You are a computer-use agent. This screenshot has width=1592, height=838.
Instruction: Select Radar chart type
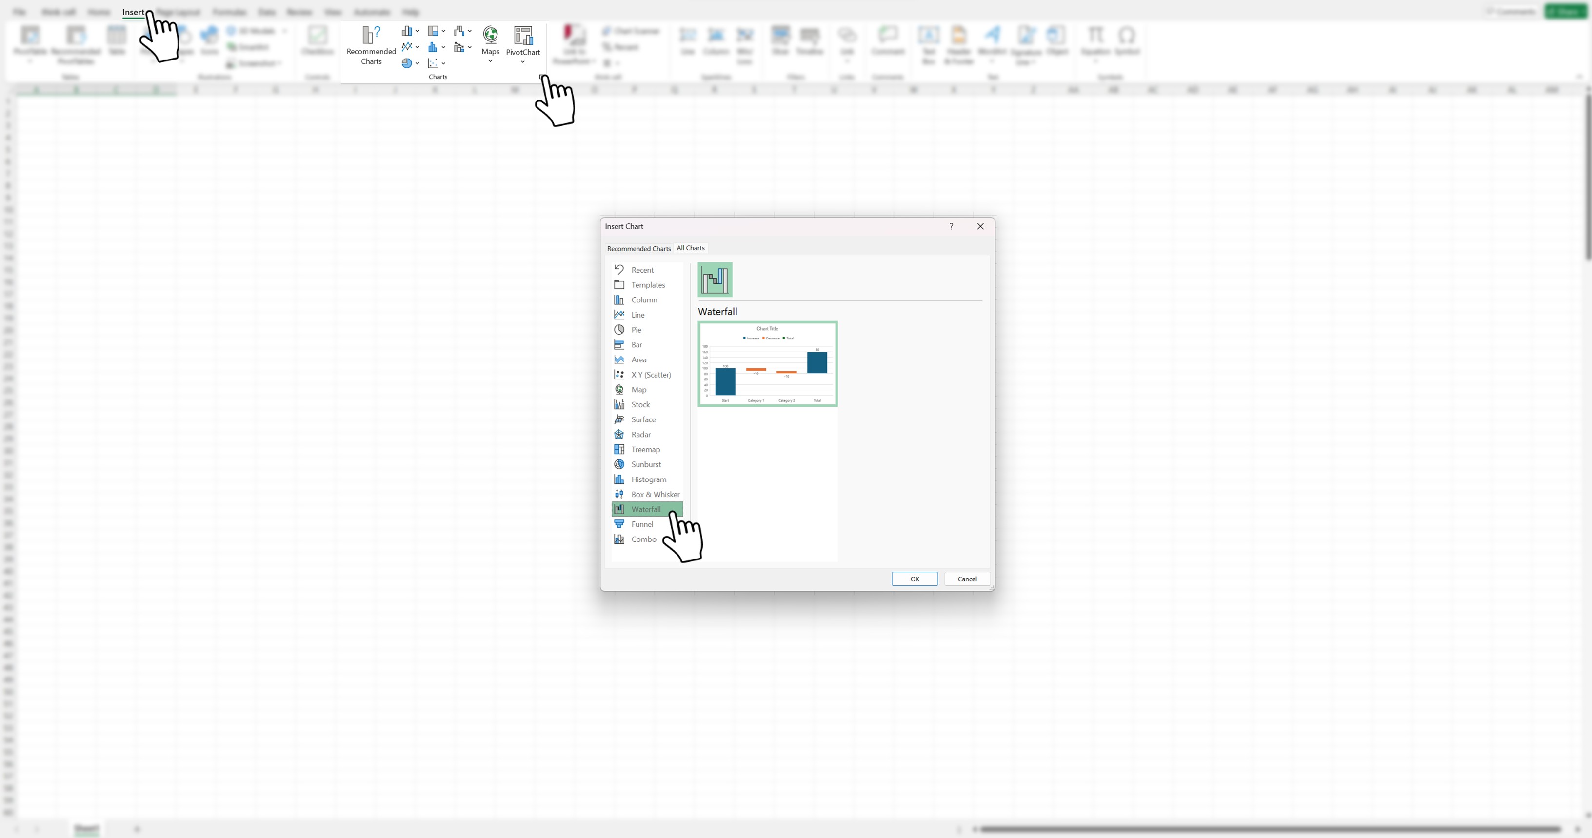tap(647, 435)
